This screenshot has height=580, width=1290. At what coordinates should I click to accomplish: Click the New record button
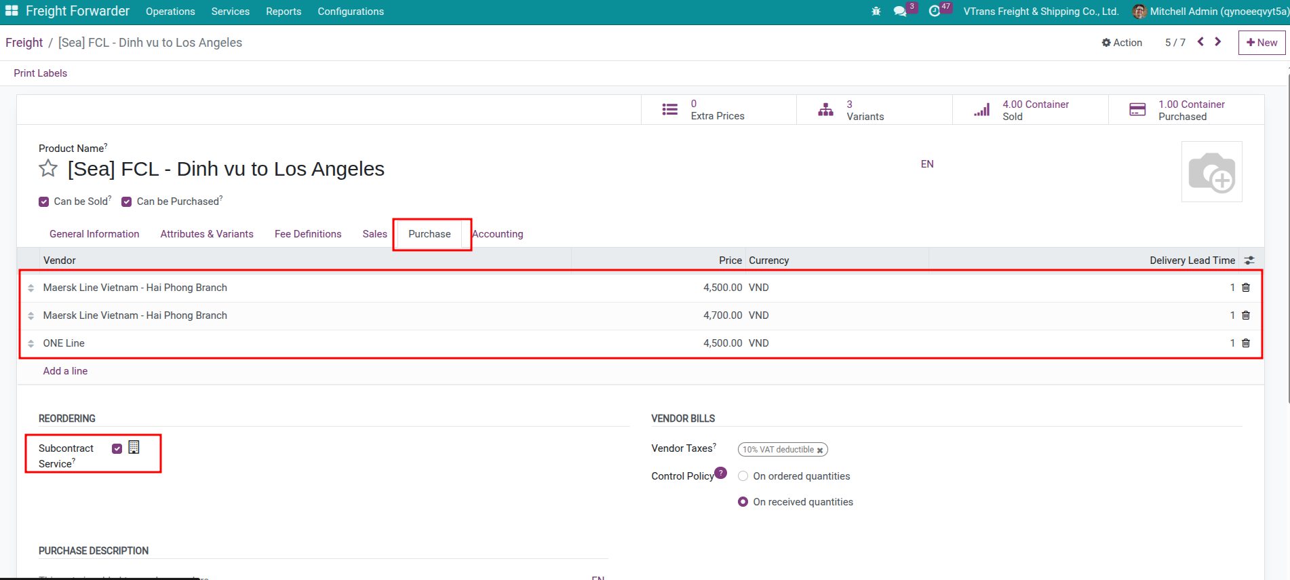(1262, 43)
